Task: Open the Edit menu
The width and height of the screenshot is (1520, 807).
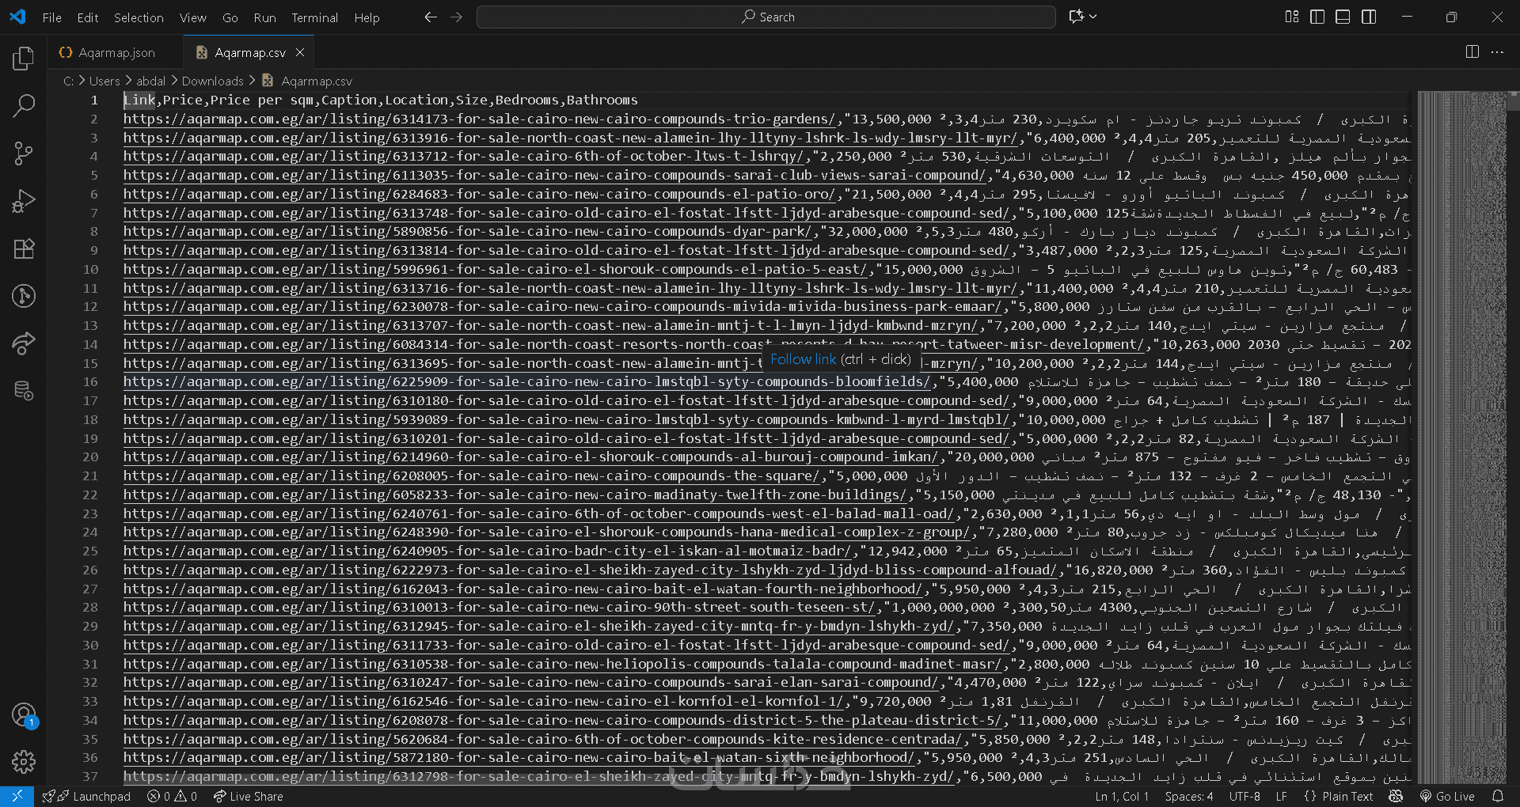Action: [88, 17]
